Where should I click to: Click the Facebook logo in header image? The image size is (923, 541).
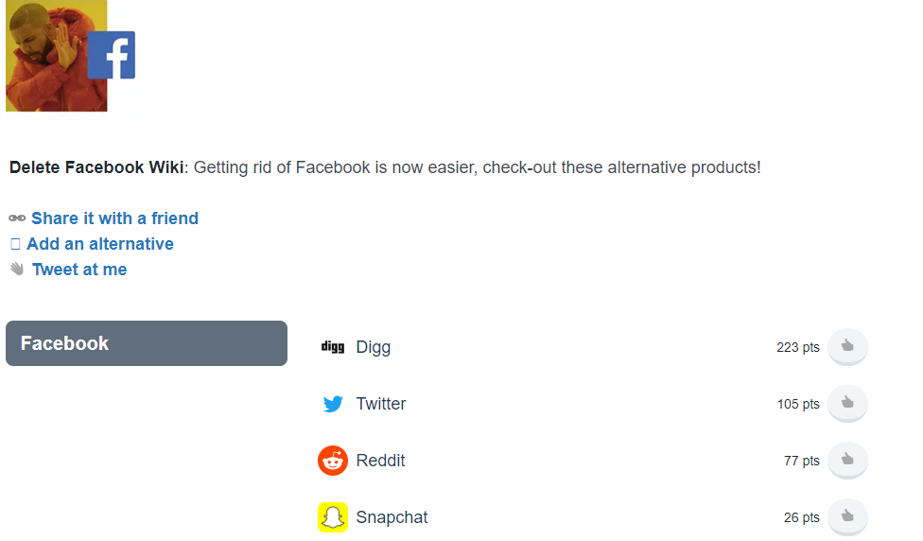[112, 55]
